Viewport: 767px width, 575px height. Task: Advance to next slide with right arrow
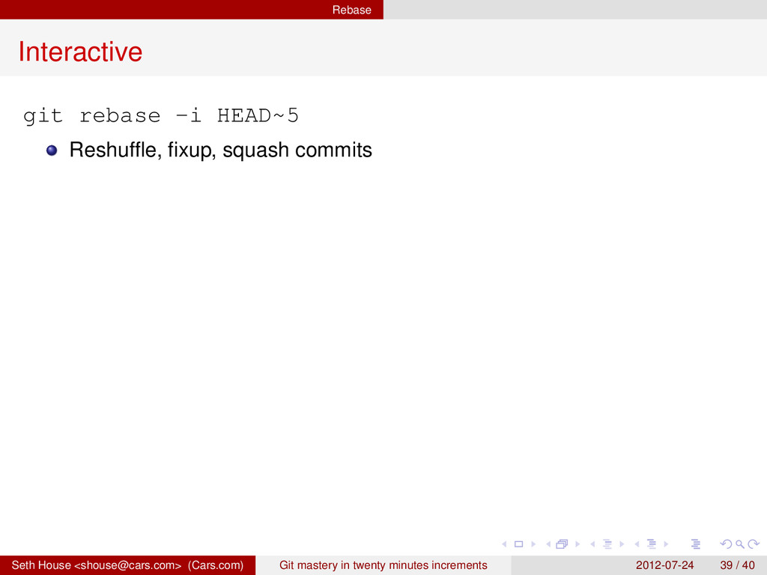point(533,544)
